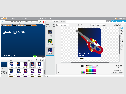The image size is (126, 94).
Task: Select the bright red color swatch
Action: pyautogui.click(x=86, y=69)
